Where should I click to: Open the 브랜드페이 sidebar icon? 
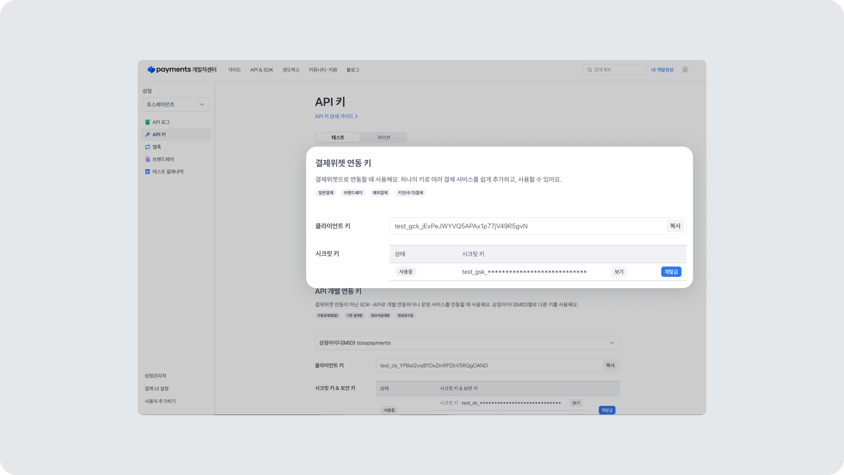coord(147,160)
